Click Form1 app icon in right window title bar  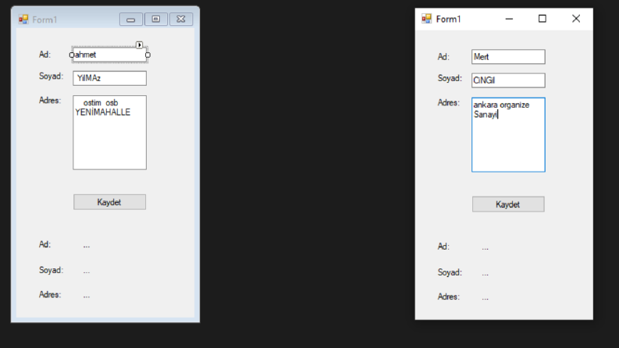[427, 19]
